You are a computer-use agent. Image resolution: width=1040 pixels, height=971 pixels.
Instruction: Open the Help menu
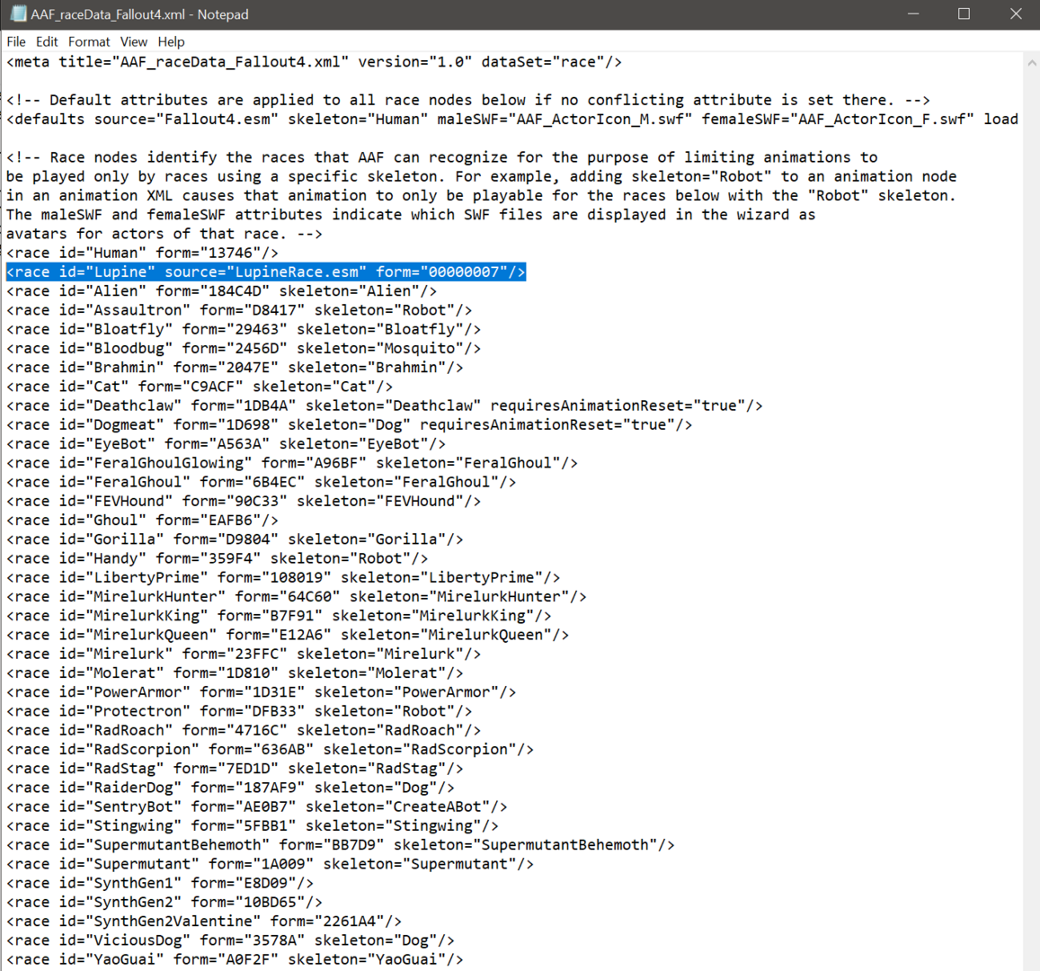point(171,41)
